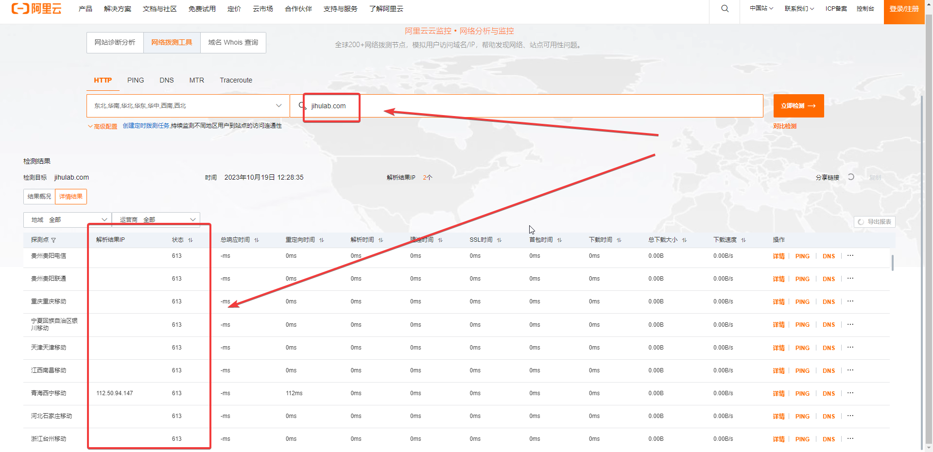
Task: Sort by SSL时间 column icon
Action: pyautogui.click(x=499, y=240)
